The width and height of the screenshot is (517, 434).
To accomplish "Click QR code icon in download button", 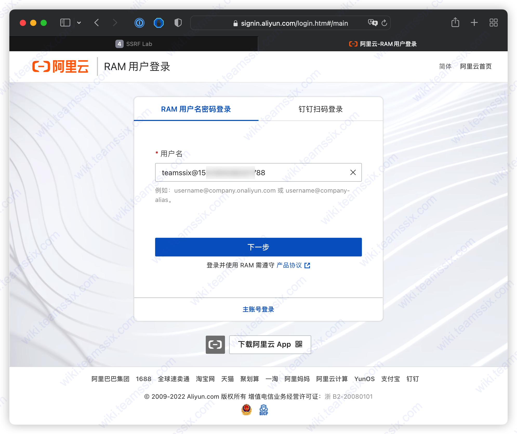I will [299, 344].
